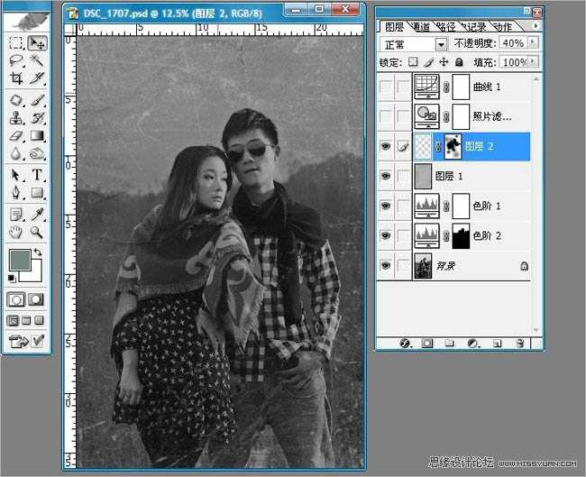Open the 填充 fill slider arrow
Image resolution: width=586 pixels, height=477 pixels.
(533, 61)
